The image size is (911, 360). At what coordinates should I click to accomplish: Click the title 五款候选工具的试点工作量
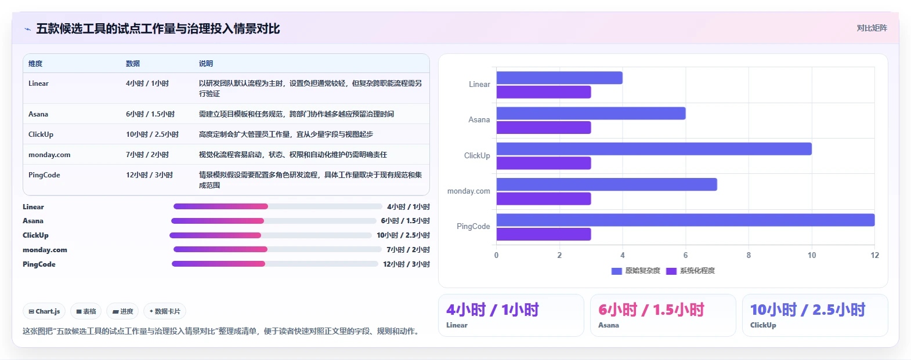click(x=158, y=29)
